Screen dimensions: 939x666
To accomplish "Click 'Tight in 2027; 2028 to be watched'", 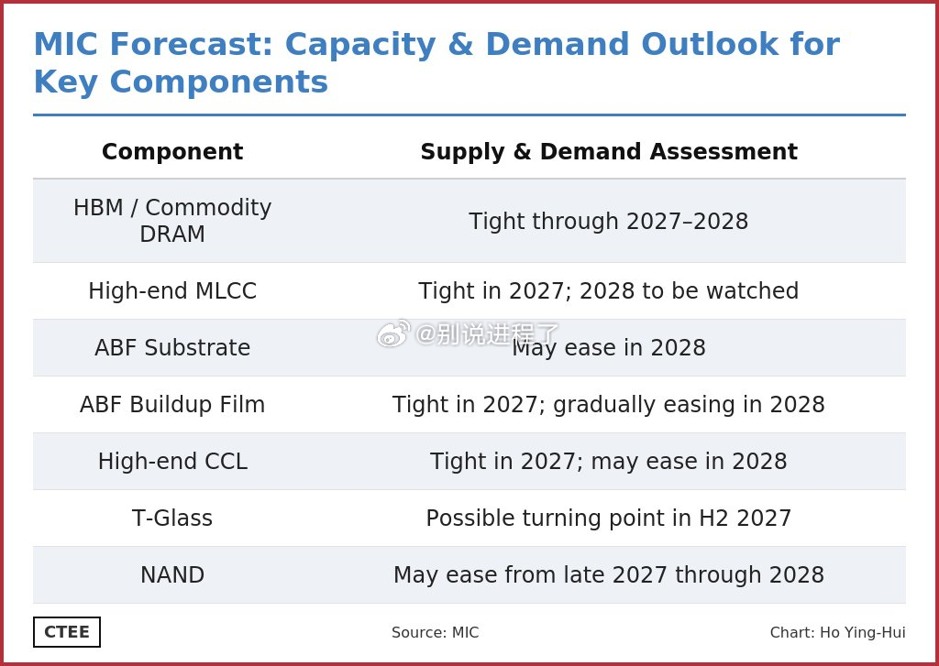I will tap(609, 290).
